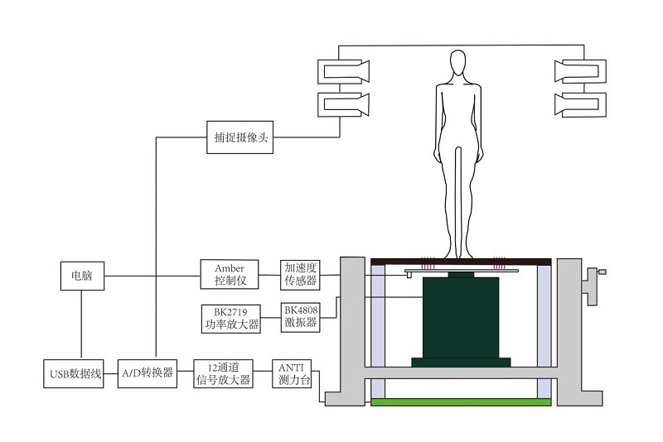Screen dimensions: 663x442
Task: Select the A/D转换器 block
Action: (x=148, y=373)
